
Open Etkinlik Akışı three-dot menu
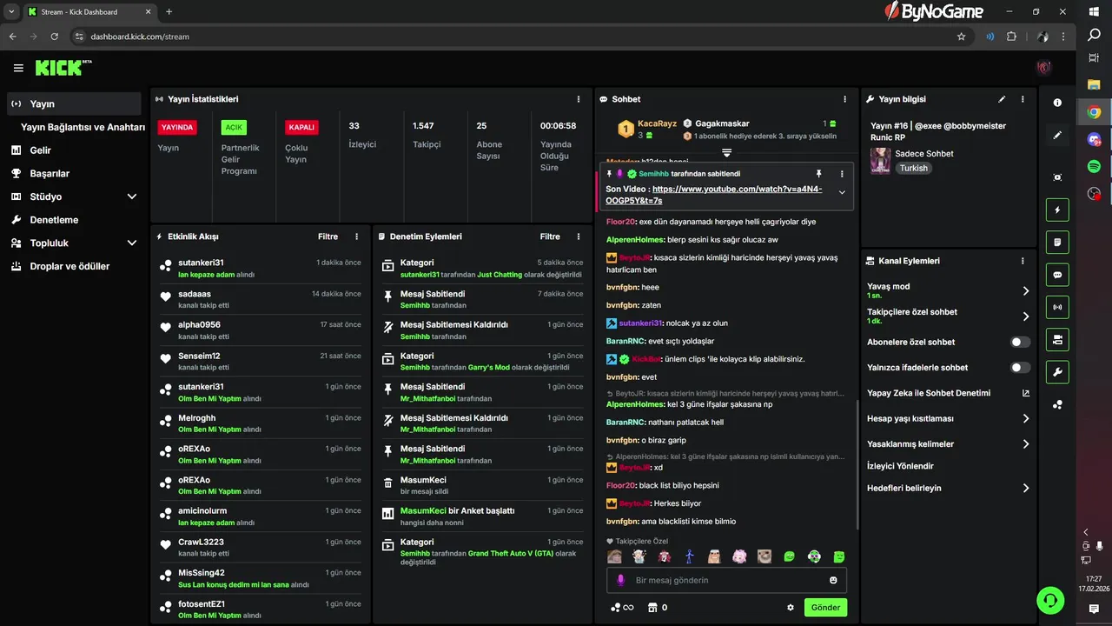click(x=356, y=236)
